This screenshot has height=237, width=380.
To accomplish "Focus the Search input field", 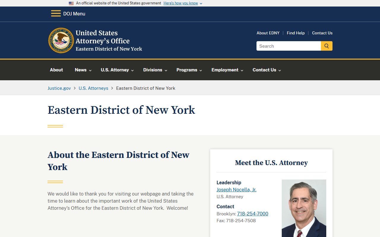I will (x=289, y=46).
